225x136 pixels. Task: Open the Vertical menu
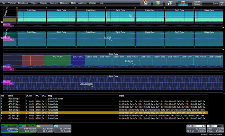pyautogui.click(x=12, y=3)
